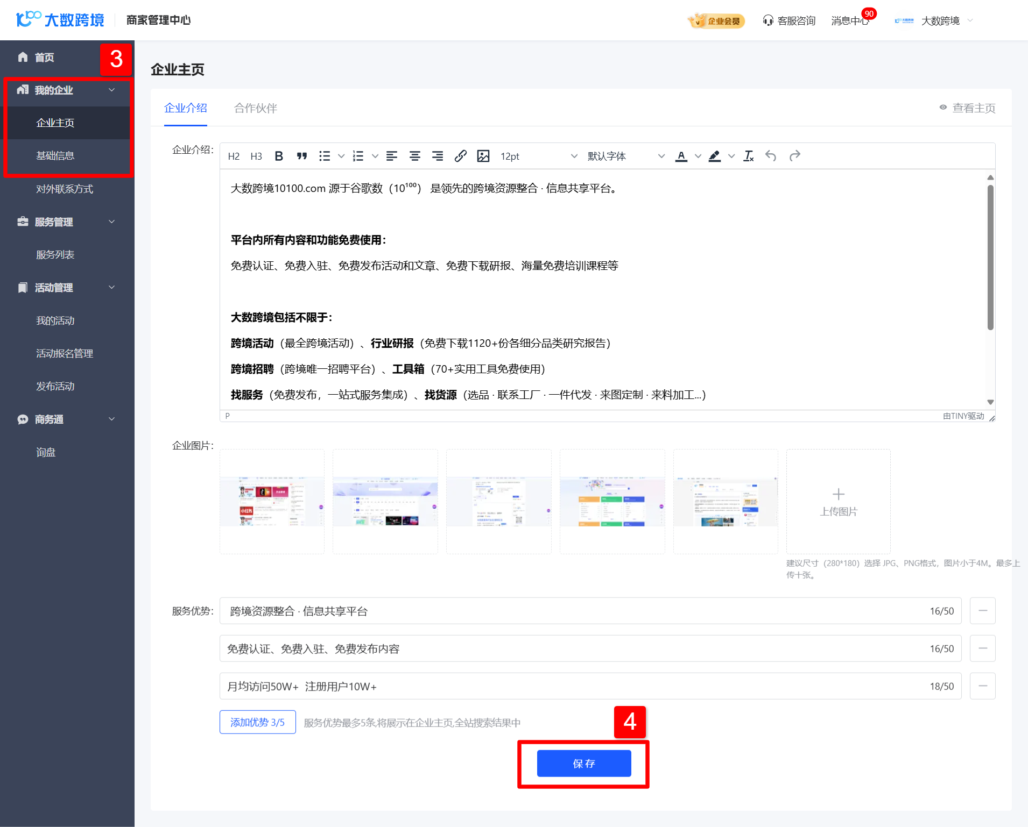Select first enterprise image thumbnail
This screenshot has height=827, width=1028.
click(272, 502)
